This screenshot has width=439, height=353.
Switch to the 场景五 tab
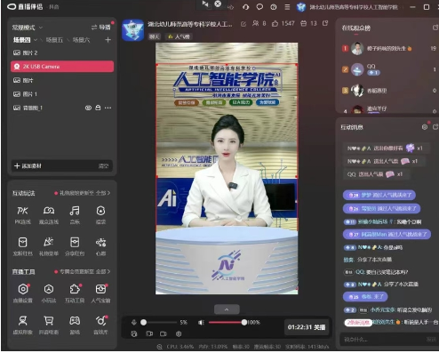coord(54,40)
